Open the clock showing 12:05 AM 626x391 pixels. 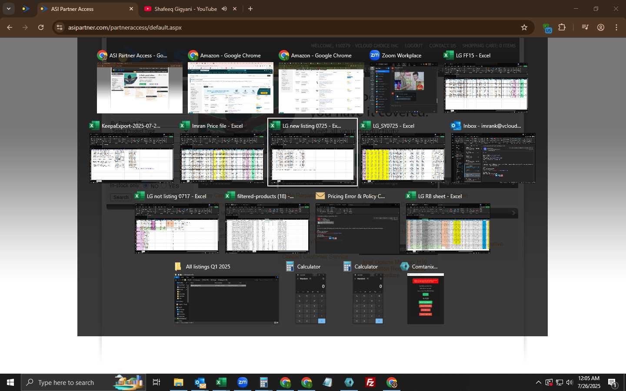pyautogui.click(x=589, y=382)
